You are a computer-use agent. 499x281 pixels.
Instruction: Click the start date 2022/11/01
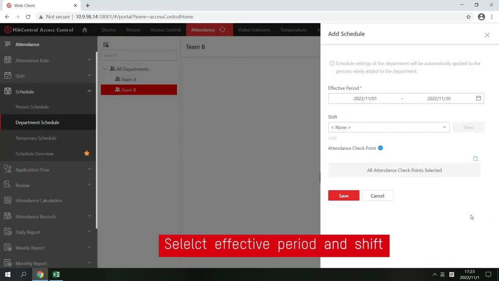pyautogui.click(x=365, y=98)
